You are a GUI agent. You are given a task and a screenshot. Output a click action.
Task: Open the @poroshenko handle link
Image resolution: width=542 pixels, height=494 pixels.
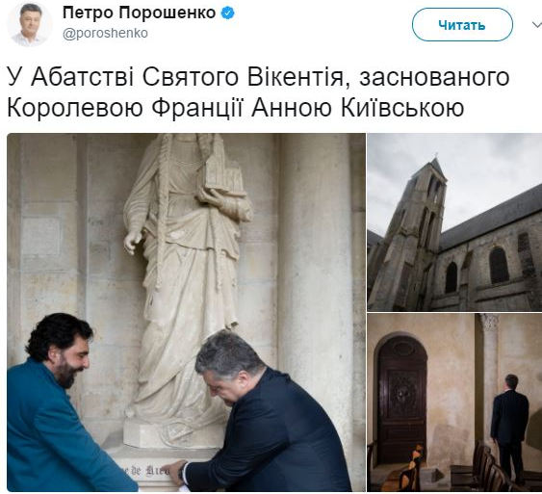(x=105, y=33)
